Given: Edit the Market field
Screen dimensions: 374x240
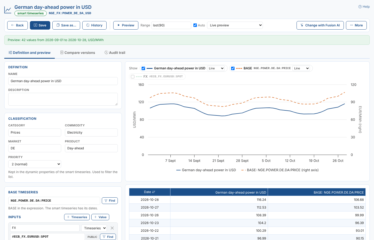Looking at the screenshot, I should tap(35, 148).
